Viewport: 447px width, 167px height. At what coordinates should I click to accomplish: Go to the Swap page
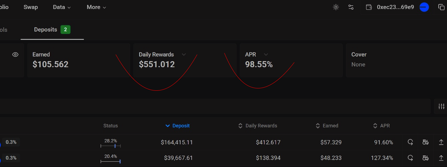pyautogui.click(x=31, y=7)
